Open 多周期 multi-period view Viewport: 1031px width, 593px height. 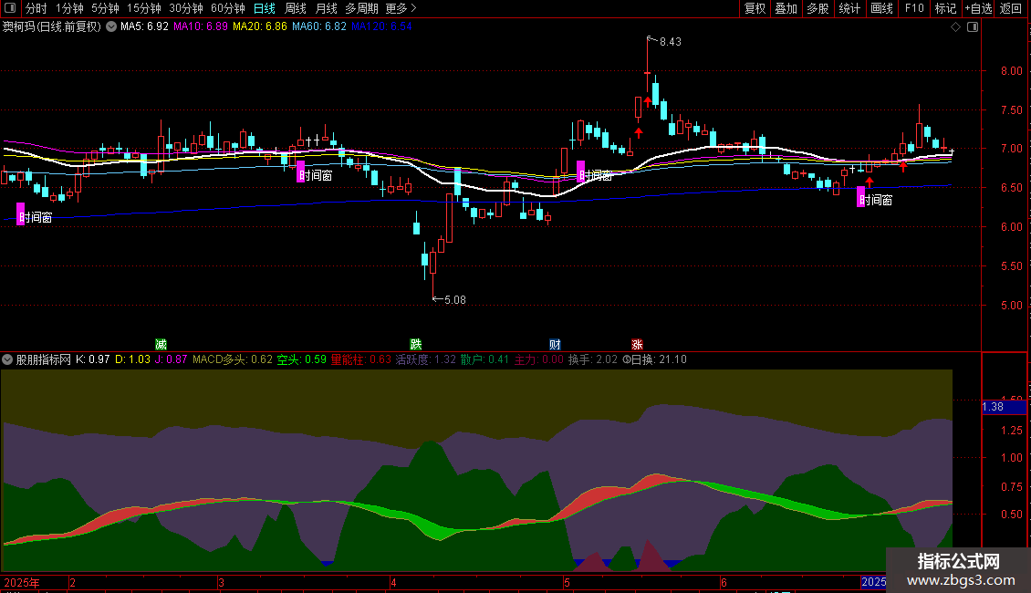[x=361, y=8]
